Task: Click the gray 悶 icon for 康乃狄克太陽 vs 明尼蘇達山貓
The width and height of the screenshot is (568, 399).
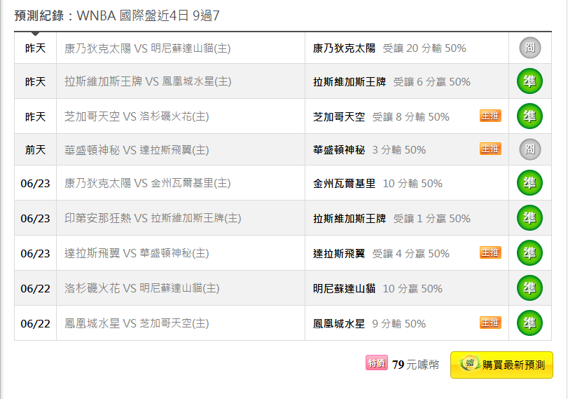Action: [529, 48]
